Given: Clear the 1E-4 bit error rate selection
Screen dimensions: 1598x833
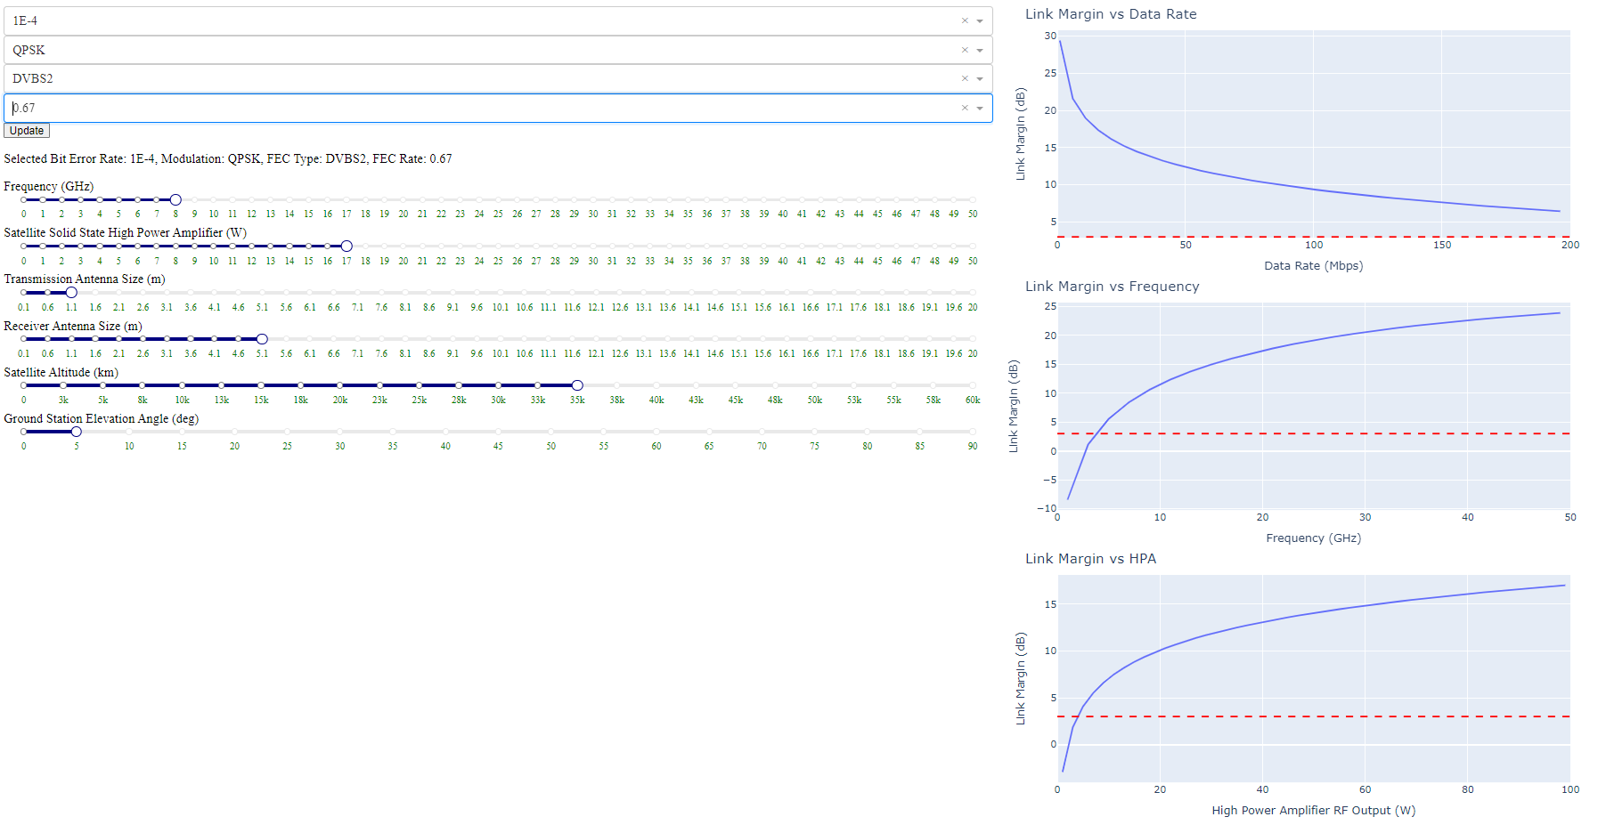Looking at the screenshot, I should coord(965,20).
